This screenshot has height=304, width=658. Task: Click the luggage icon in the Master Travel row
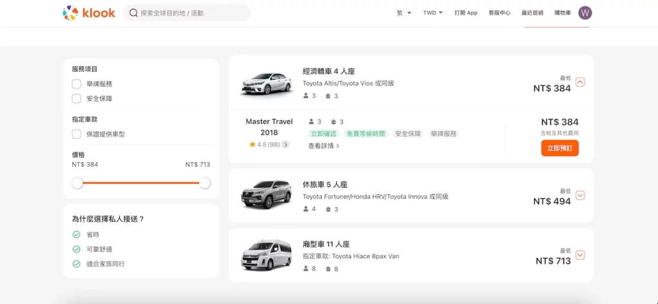click(333, 121)
